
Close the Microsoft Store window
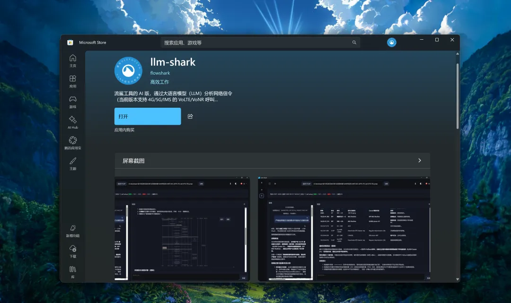click(x=452, y=40)
